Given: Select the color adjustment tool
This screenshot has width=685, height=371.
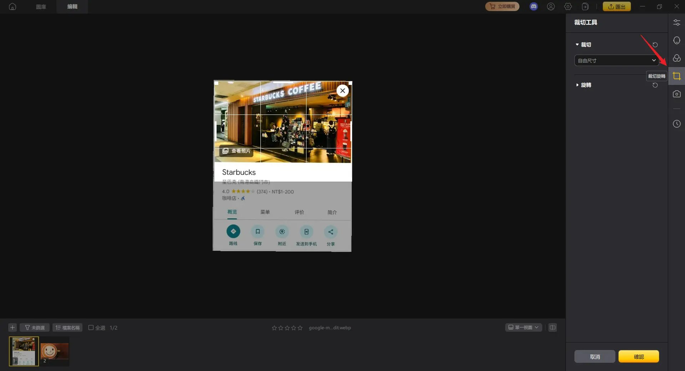Looking at the screenshot, I should click(676, 58).
